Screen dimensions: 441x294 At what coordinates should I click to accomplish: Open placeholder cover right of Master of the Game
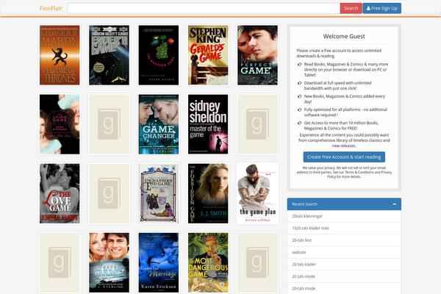258,124
